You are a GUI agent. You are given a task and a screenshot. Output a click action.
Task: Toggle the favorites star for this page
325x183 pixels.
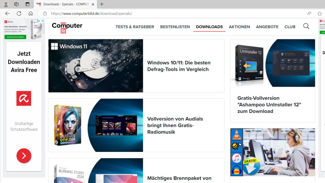(320, 13)
